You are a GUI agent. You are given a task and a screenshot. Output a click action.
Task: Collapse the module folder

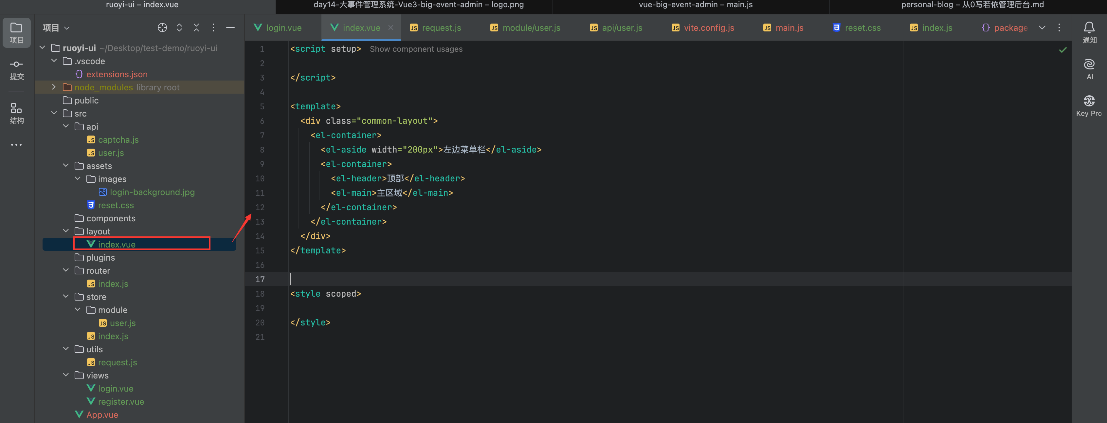pyautogui.click(x=78, y=309)
